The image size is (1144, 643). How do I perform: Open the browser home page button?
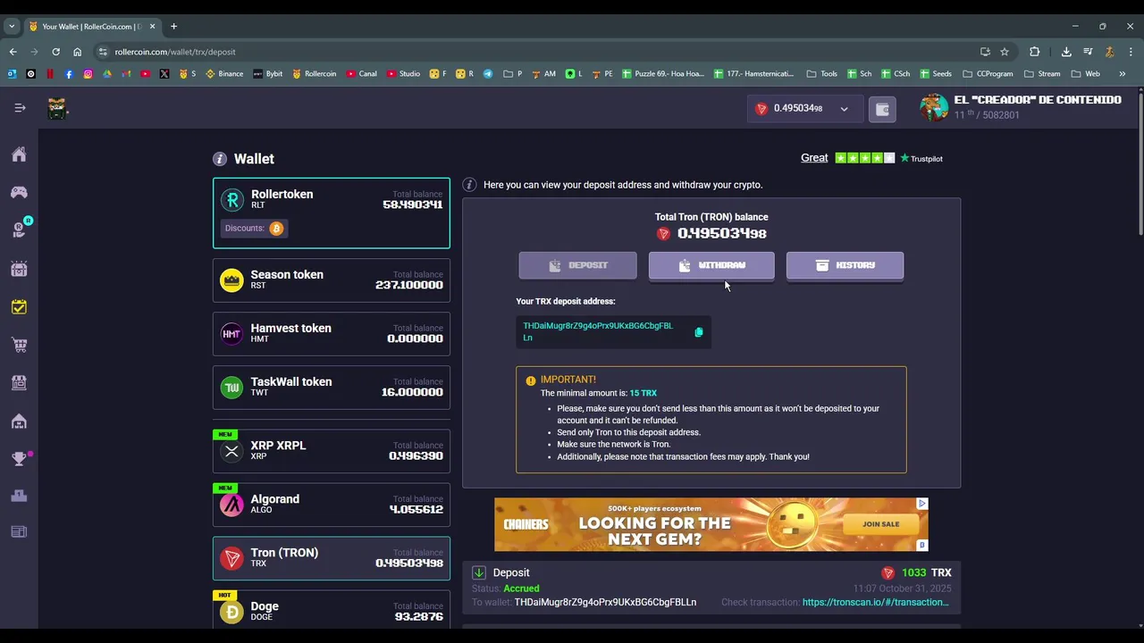click(x=77, y=52)
